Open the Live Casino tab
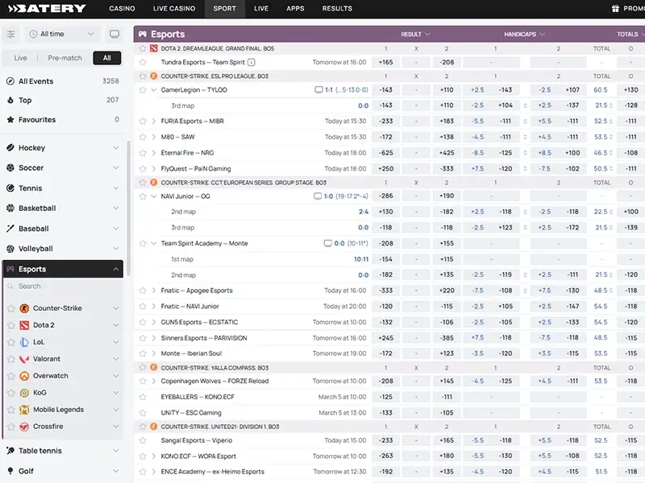 point(174,9)
